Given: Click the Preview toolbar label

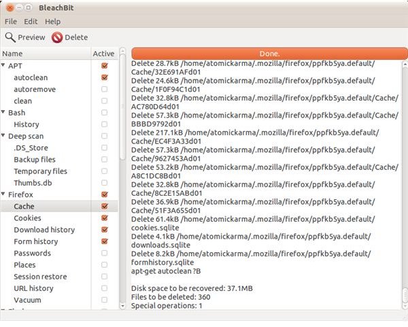Looking at the screenshot, I should point(31,37).
